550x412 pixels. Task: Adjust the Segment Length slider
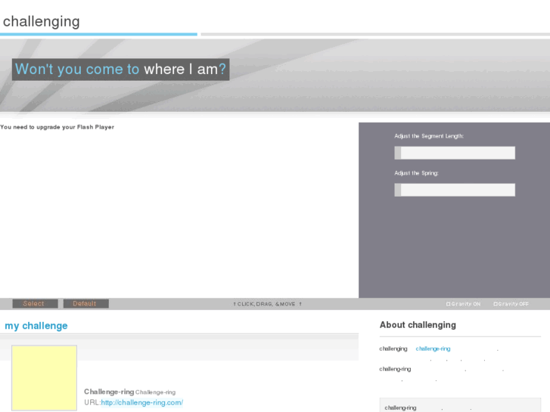455,153
